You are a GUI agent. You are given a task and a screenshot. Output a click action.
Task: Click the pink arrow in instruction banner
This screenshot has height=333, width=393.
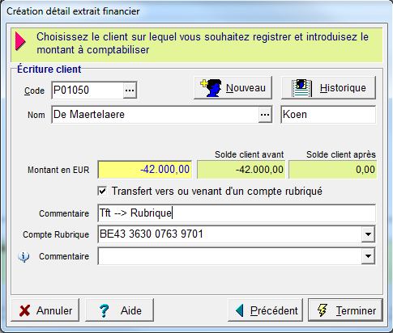coord(20,41)
